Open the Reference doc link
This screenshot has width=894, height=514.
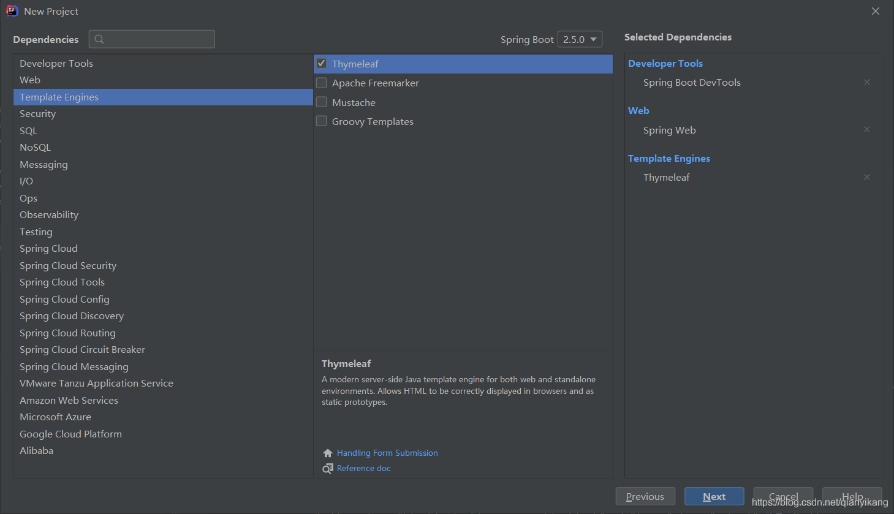(x=363, y=468)
